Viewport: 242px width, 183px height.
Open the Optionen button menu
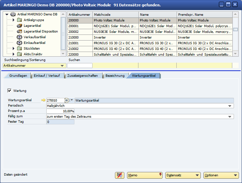click(x=221, y=175)
